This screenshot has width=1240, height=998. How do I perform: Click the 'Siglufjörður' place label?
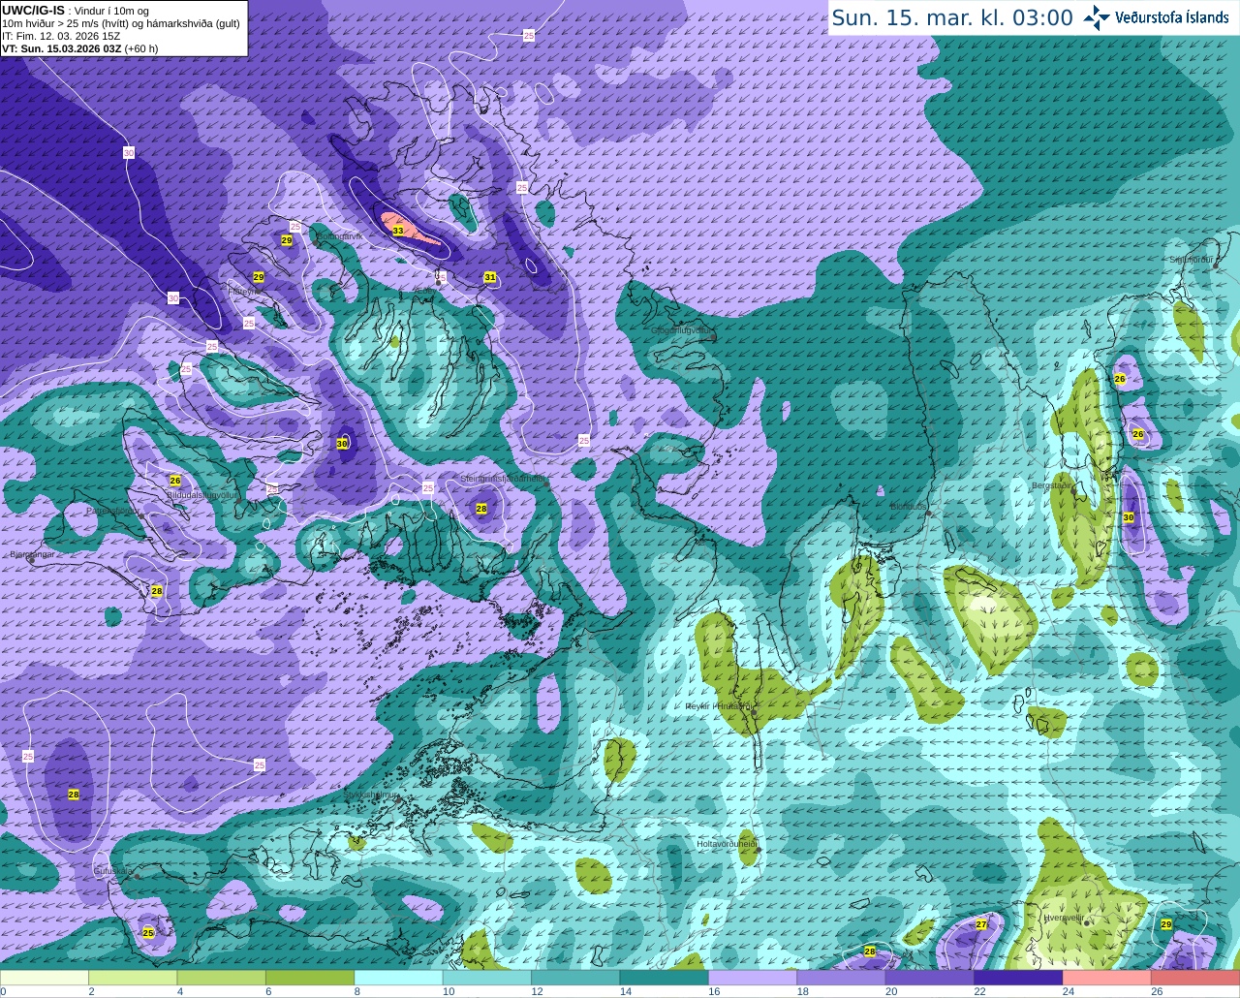click(x=1192, y=260)
